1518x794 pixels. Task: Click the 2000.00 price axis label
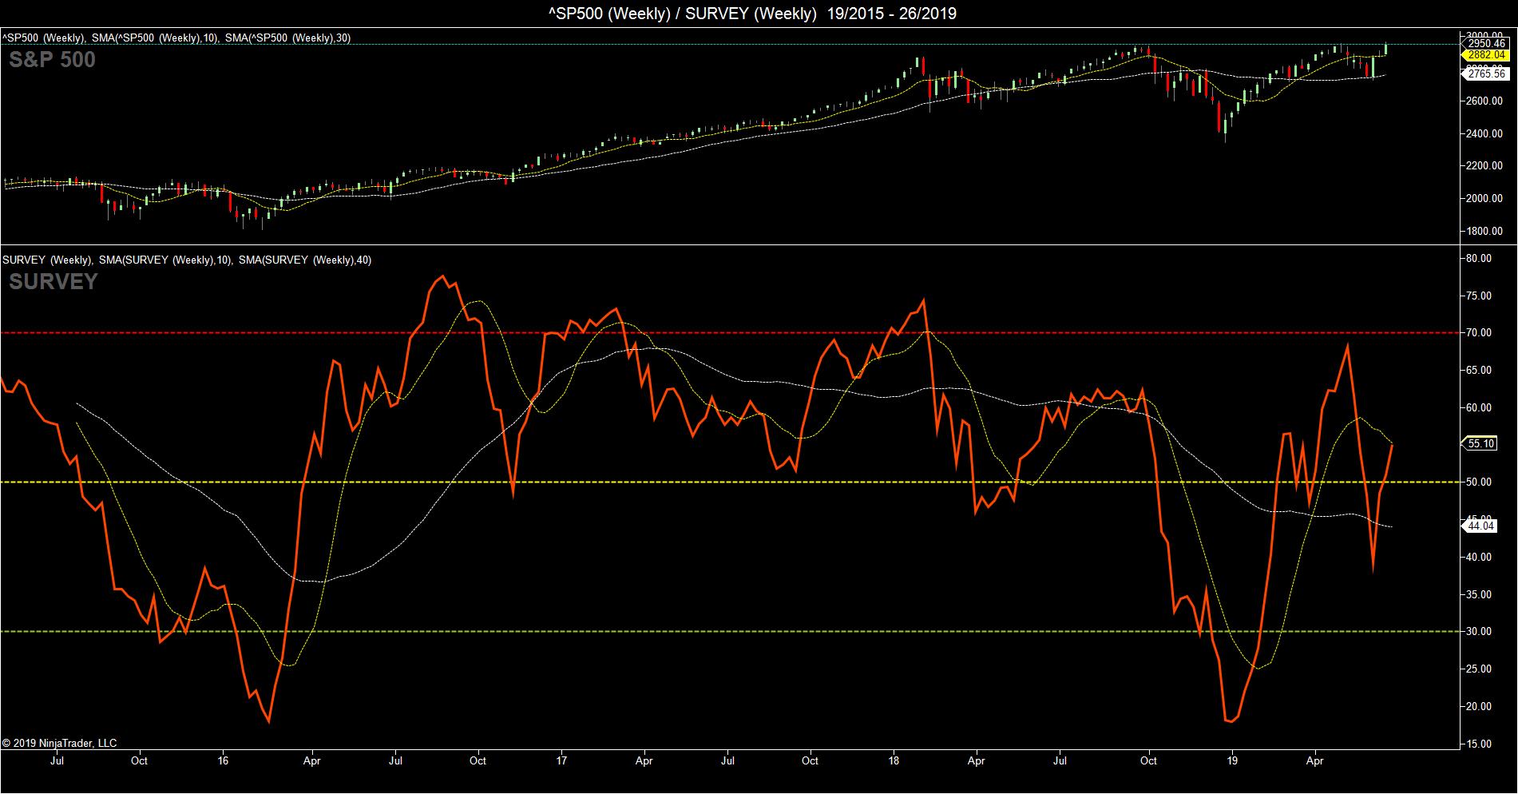tap(1485, 199)
